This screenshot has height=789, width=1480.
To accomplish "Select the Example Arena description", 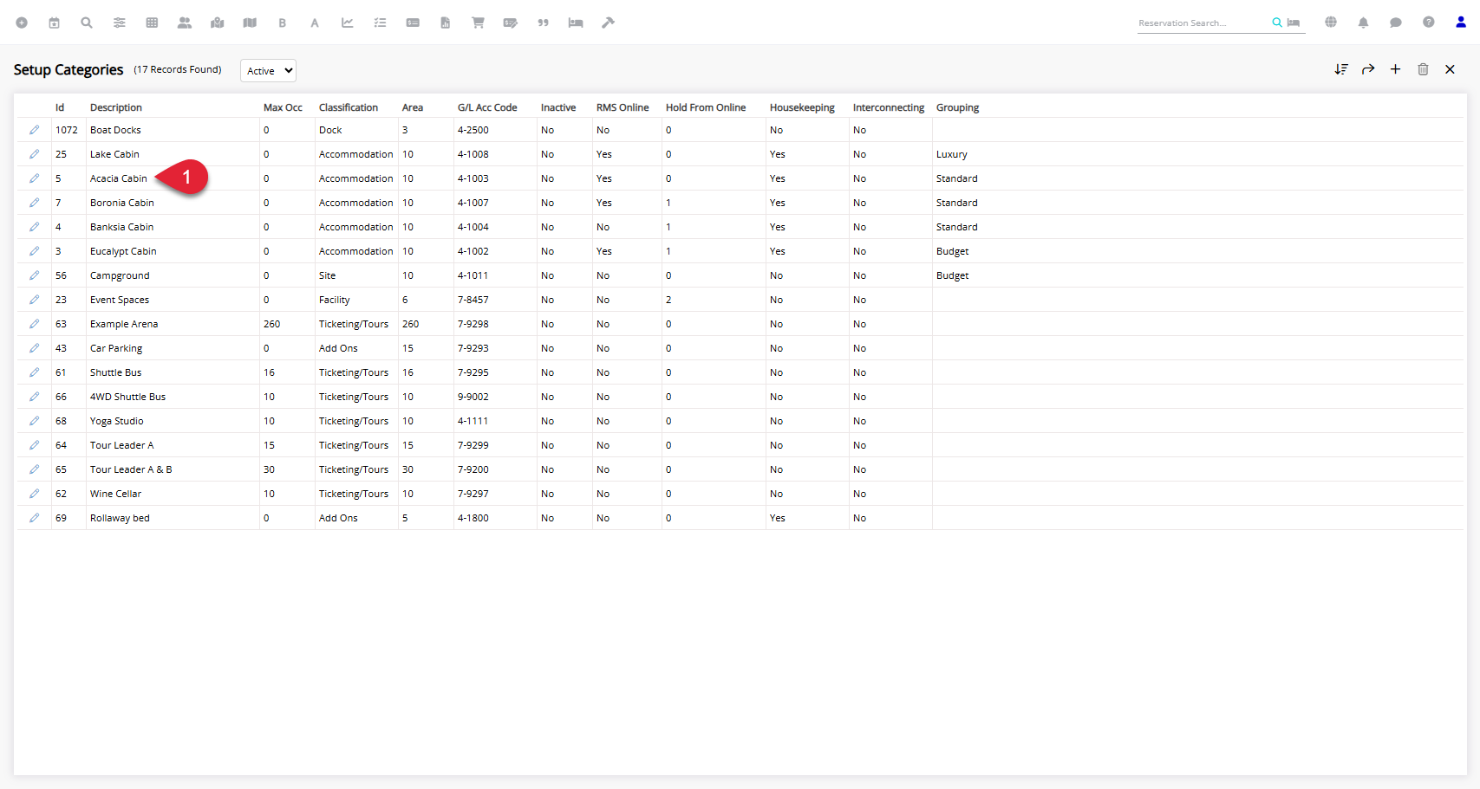I will [124, 324].
